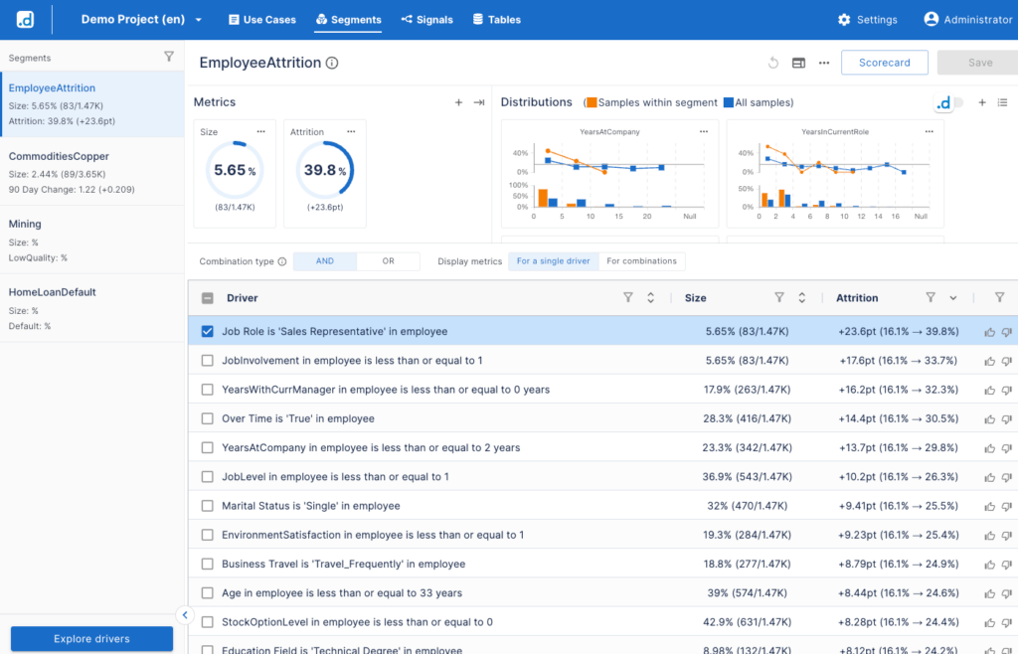Collapse the sidebar with the left chevron
Viewport: 1018px width, 654px height.
[x=185, y=615]
